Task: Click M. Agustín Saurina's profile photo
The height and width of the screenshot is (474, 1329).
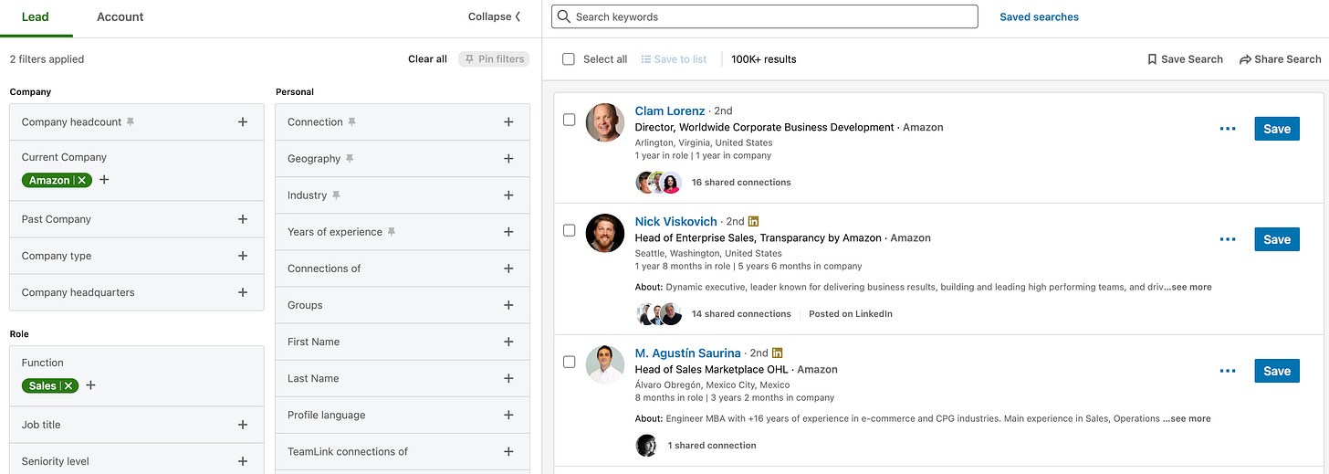Action: tap(604, 364)
